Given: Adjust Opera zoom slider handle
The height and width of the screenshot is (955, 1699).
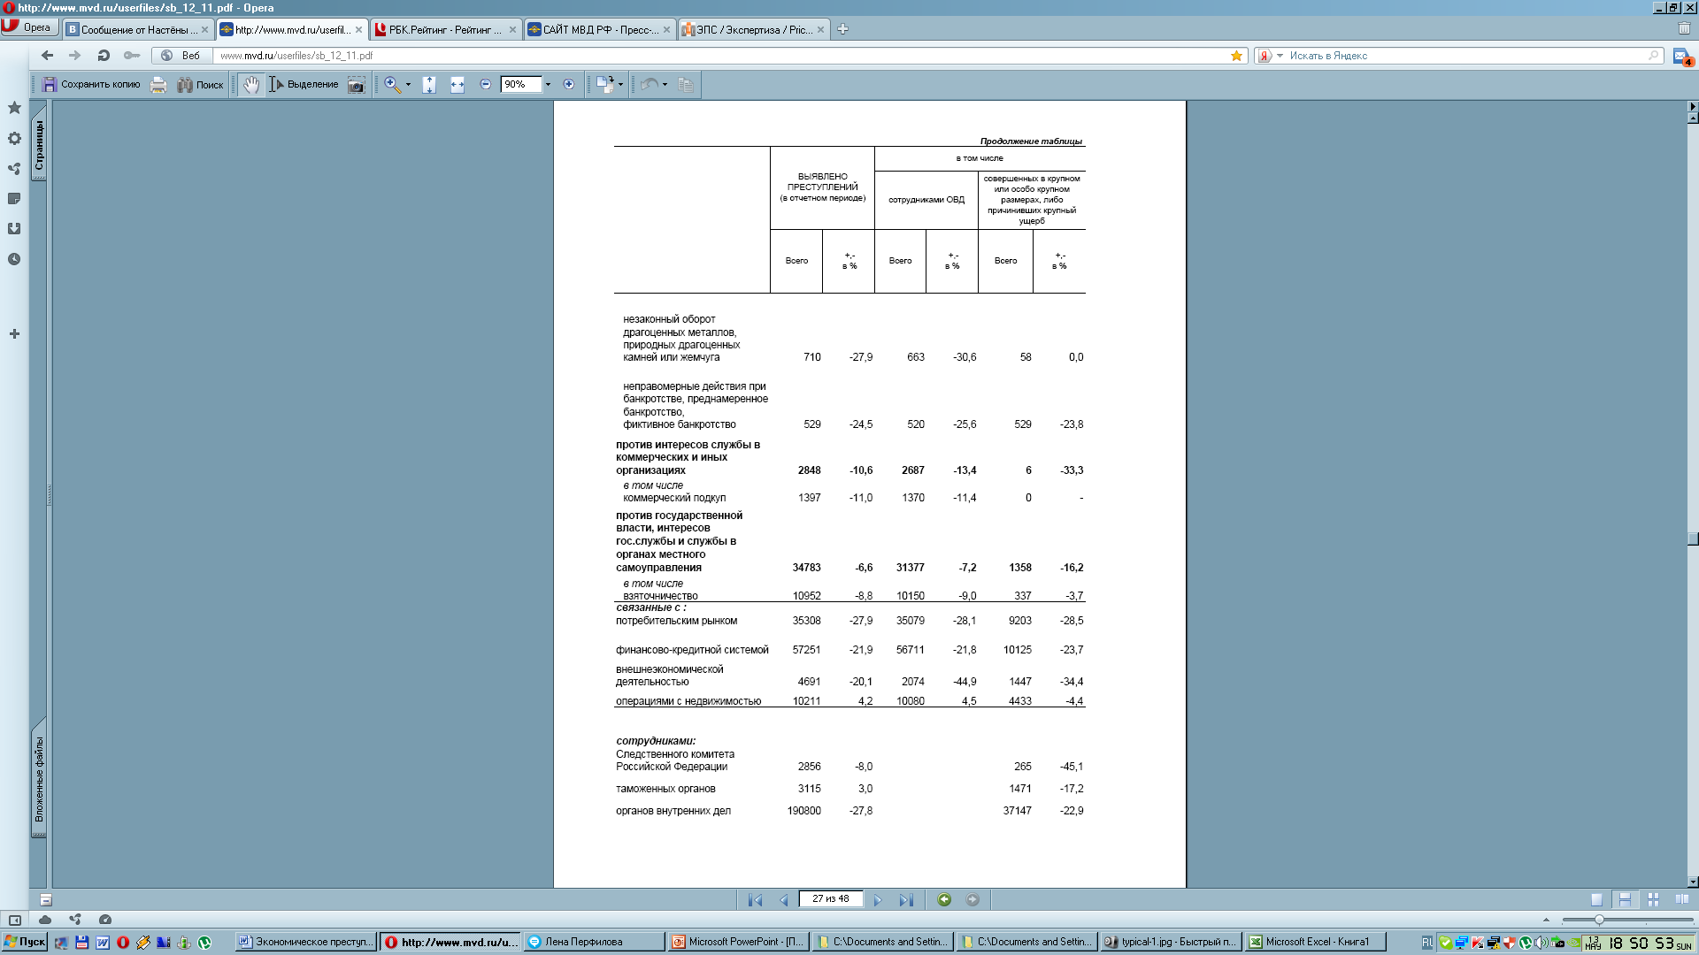Looking at the screenshot, I should [x=1599, y=920].
